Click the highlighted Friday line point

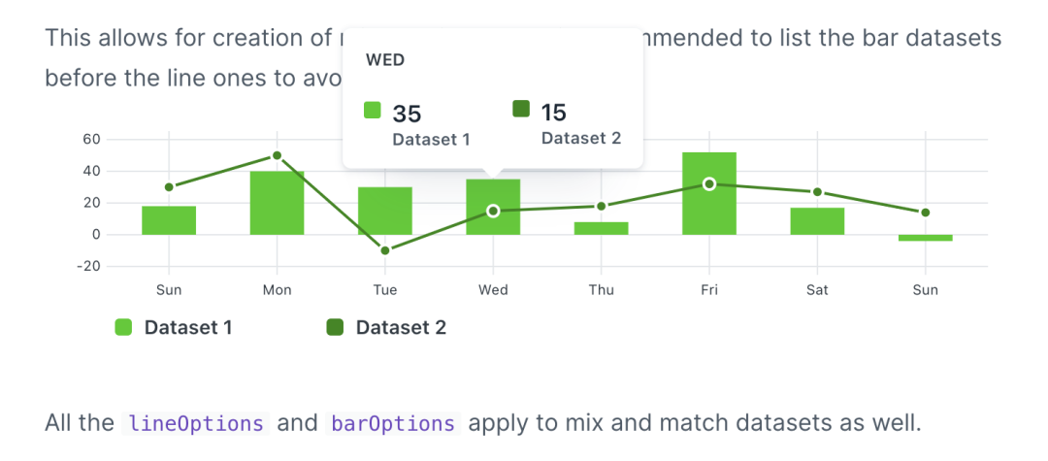[x=709, y=183]
